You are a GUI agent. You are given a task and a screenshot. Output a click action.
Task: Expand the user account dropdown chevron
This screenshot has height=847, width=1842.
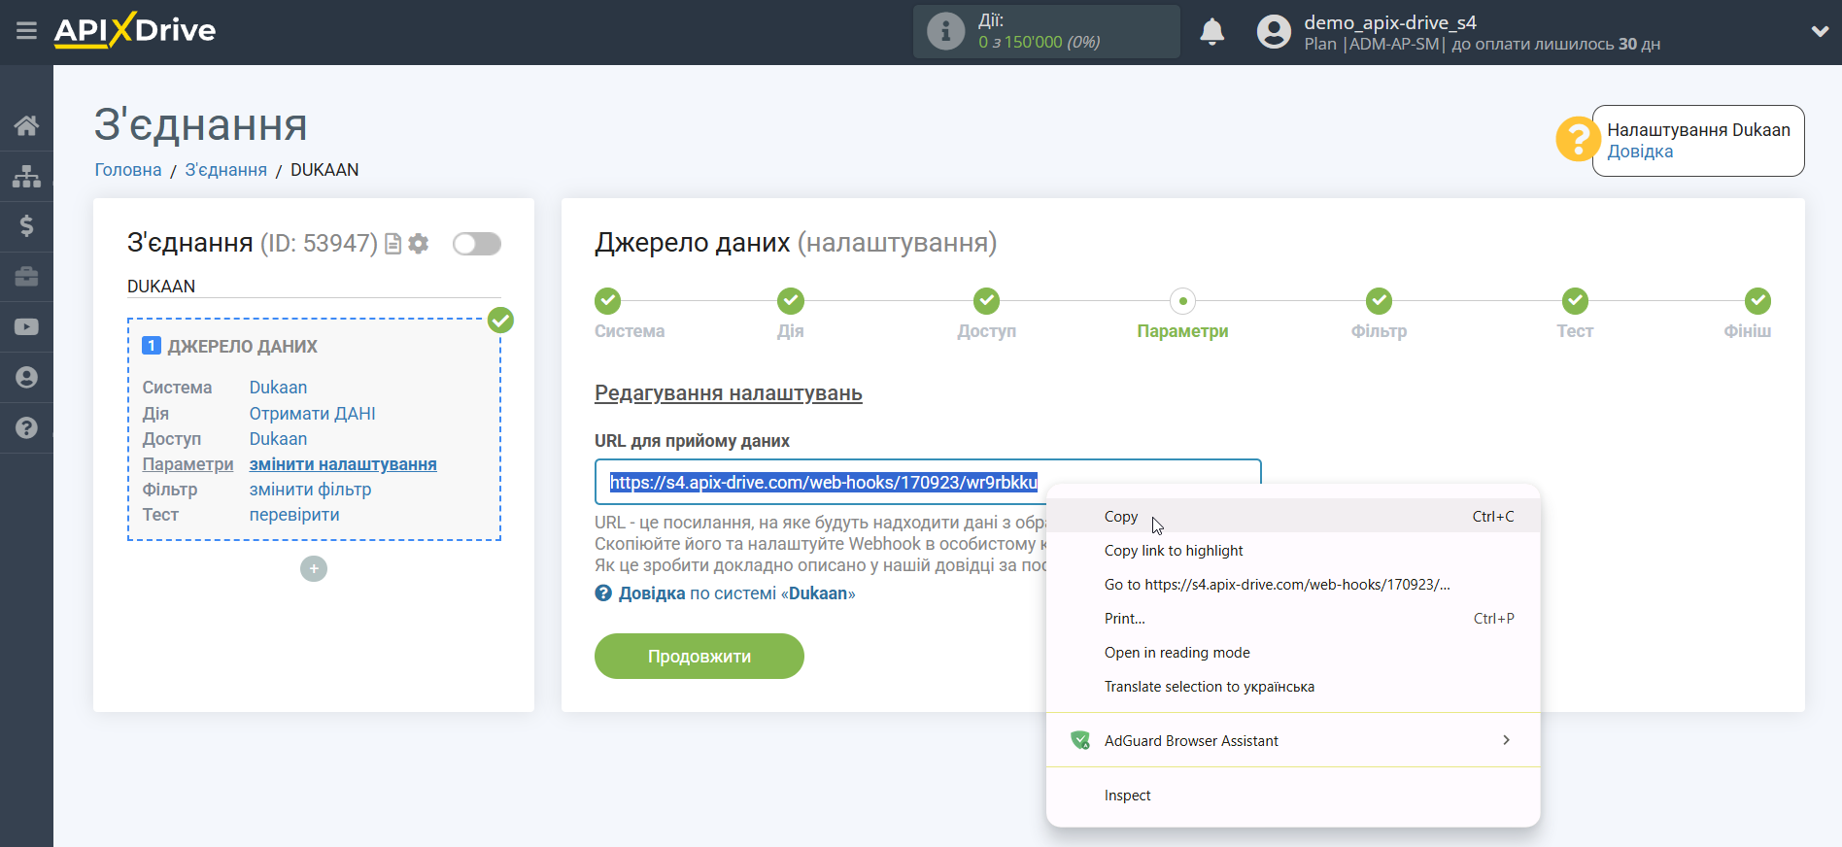[1820, 32]
